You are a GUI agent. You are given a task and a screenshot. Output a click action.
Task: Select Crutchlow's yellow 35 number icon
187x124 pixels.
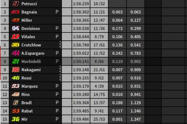point(15,45)
